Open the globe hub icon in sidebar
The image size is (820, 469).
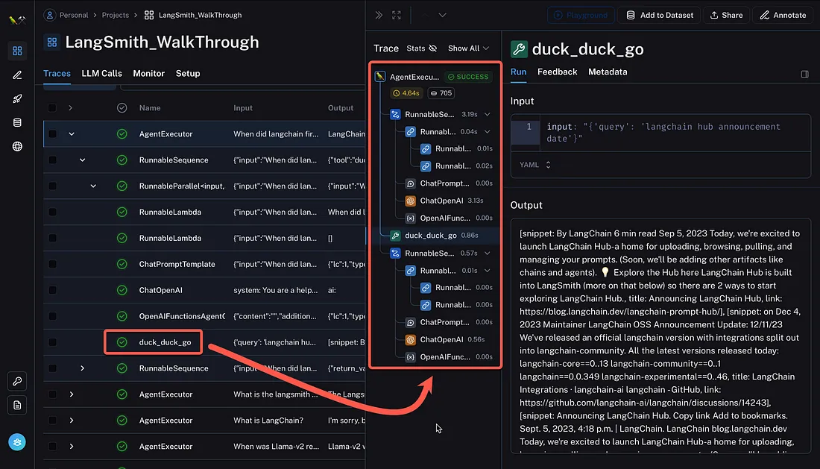(17, 146)
